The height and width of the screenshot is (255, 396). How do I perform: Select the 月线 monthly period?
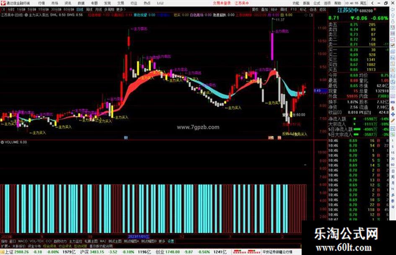tap(98, 9)
